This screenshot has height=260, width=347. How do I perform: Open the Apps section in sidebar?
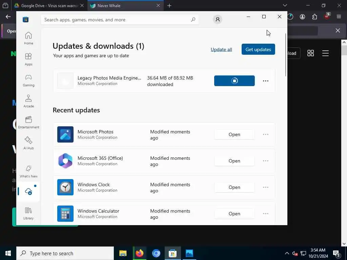28,59
